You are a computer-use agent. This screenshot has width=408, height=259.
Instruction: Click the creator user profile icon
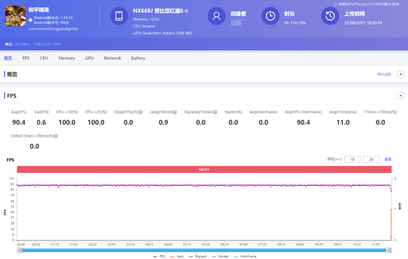[x=216, y=16]
